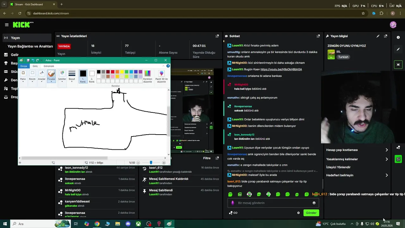Click the Turkish language tag

343,57
